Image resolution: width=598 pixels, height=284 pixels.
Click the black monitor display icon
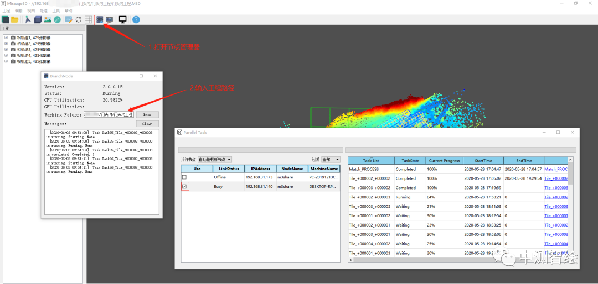point(122,19)
